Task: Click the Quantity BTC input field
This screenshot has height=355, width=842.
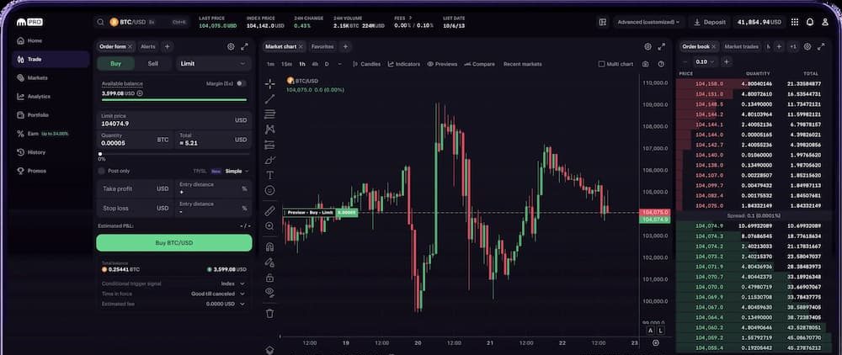Action: [x=134, y=140]
